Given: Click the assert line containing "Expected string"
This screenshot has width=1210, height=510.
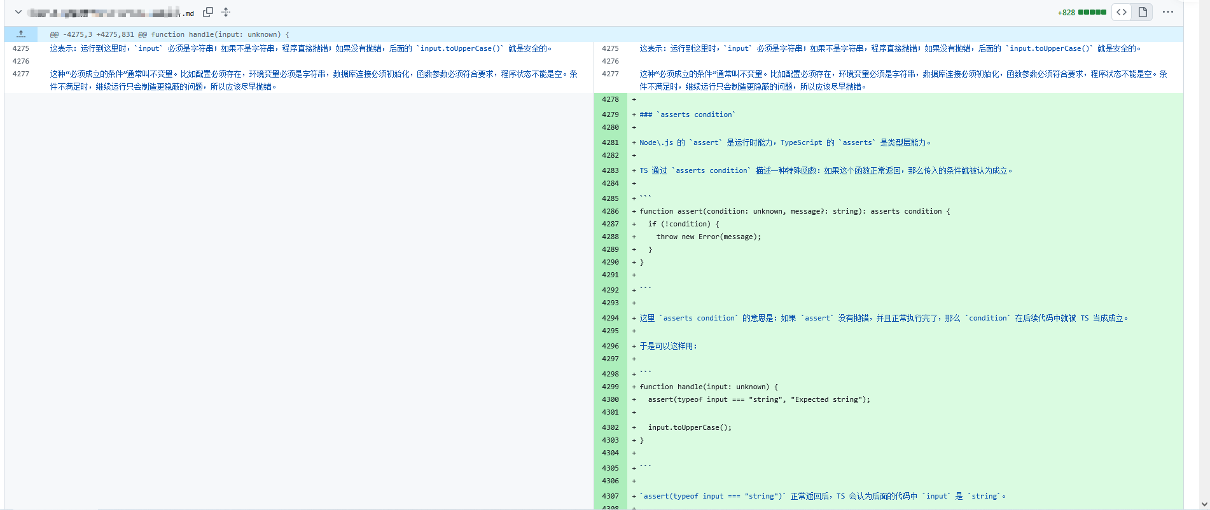Looking at the screenshot, I should coord(759,399).
